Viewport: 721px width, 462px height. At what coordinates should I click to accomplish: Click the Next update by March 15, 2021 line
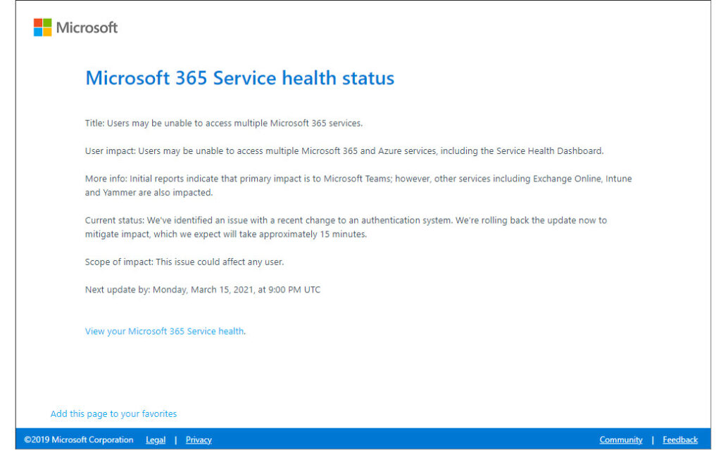[x=203, y=290]
